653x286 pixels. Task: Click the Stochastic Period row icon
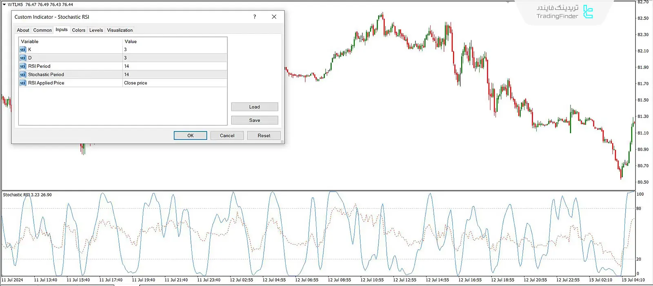coord(23,75)
